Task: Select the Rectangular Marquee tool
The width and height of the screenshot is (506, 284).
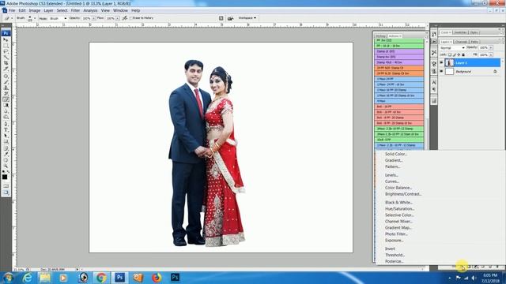Action: point(6,46)
